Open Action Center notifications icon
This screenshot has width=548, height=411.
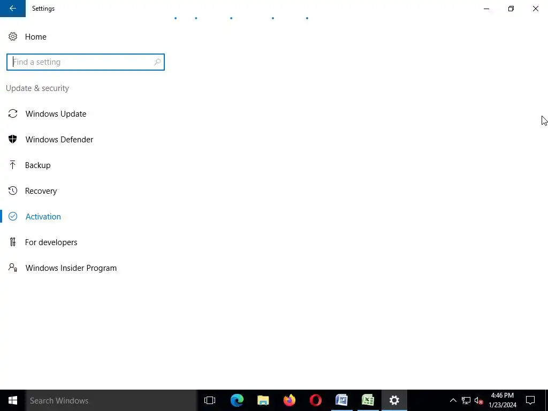click(530, 400)
